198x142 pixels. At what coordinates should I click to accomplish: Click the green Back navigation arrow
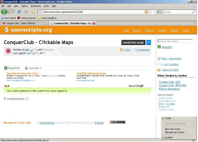4,12
